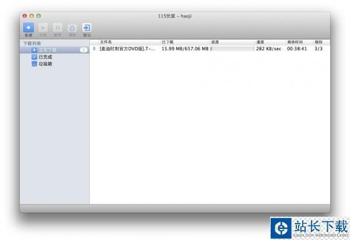Viewport: 350px width, 240px height.
Task: Click the completed checkmark icon in sidebar
Action: click(x=34, y=57)
